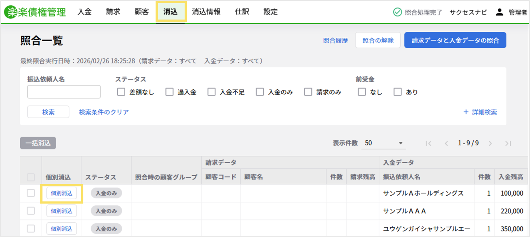The height and width of the screenshot is (237, 530).
Task: Click the 振込依頼人名 text input field
Action: click(64, 92)
